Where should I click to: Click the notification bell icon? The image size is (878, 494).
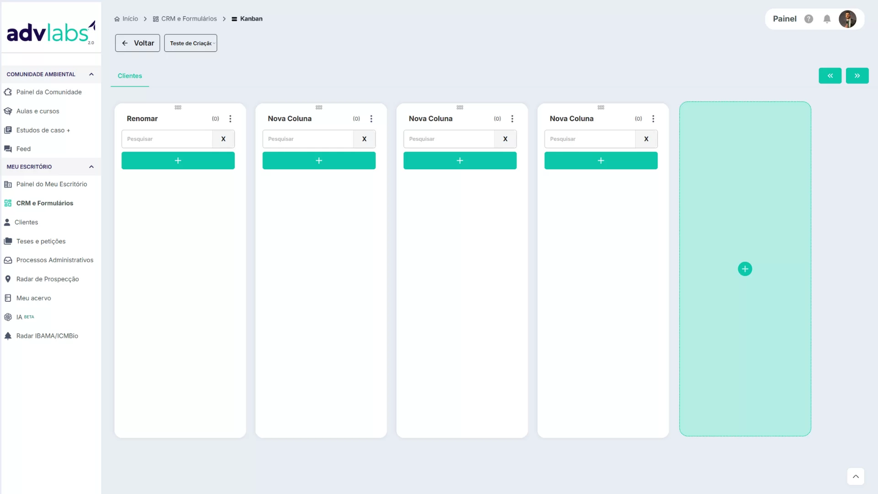(x=827, y=19)
